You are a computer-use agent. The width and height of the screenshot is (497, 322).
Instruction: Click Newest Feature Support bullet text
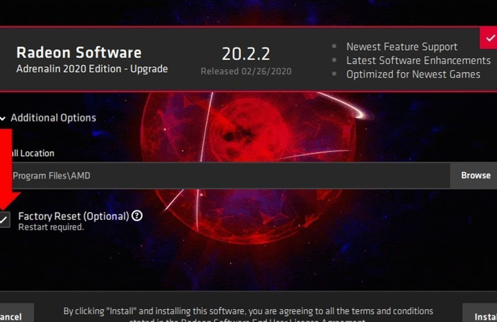tap(401, 46)
